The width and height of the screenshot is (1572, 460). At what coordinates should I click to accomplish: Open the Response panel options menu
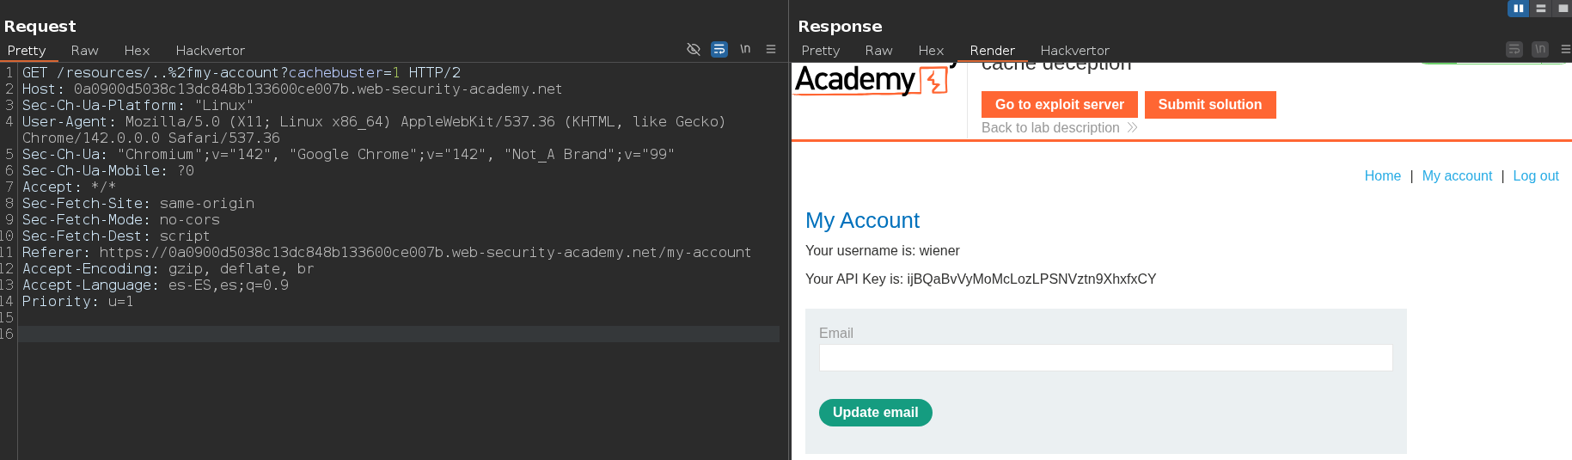tap(1565, 50)
